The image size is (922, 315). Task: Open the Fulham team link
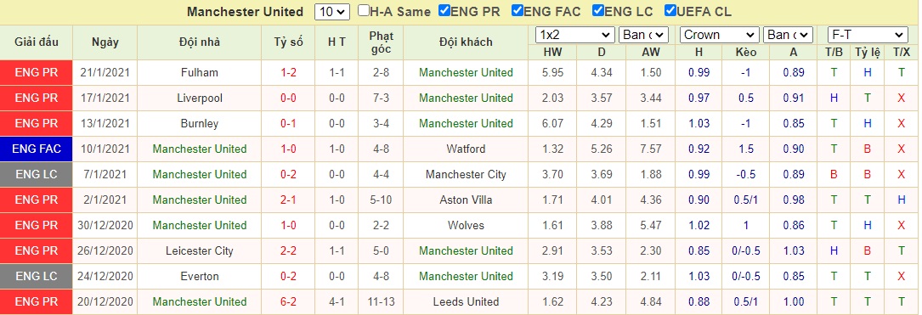tap(200, 73)
